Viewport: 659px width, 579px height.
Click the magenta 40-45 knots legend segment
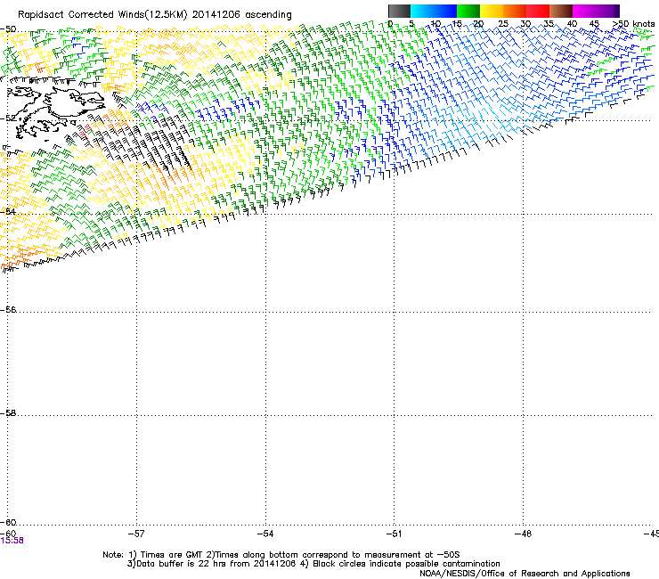(584, 11)
